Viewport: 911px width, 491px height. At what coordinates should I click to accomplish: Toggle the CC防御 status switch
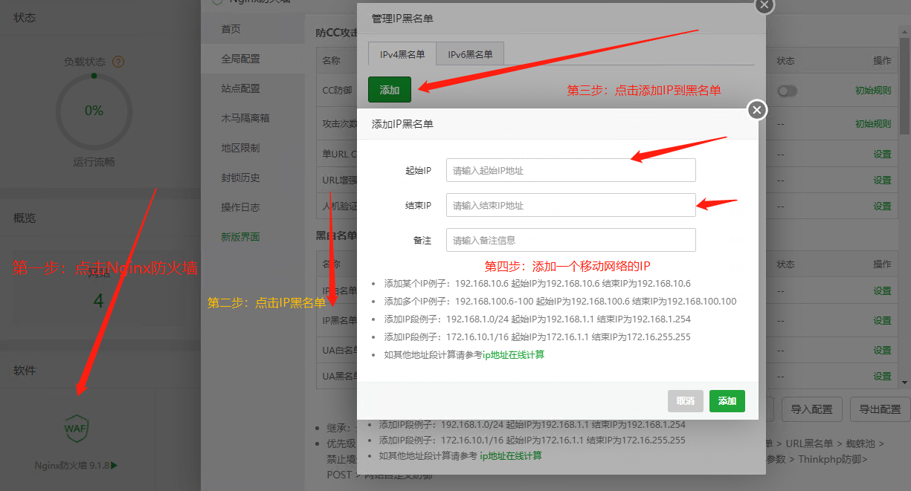[x=787, y=91]
